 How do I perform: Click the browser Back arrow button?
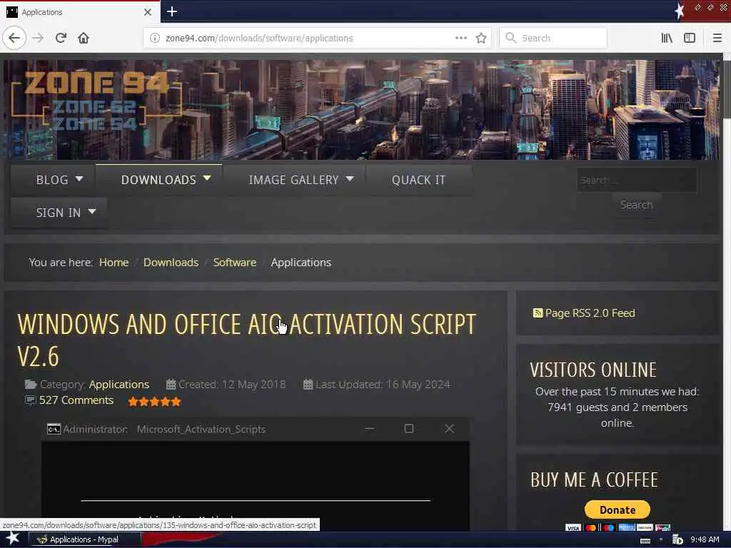14,38
